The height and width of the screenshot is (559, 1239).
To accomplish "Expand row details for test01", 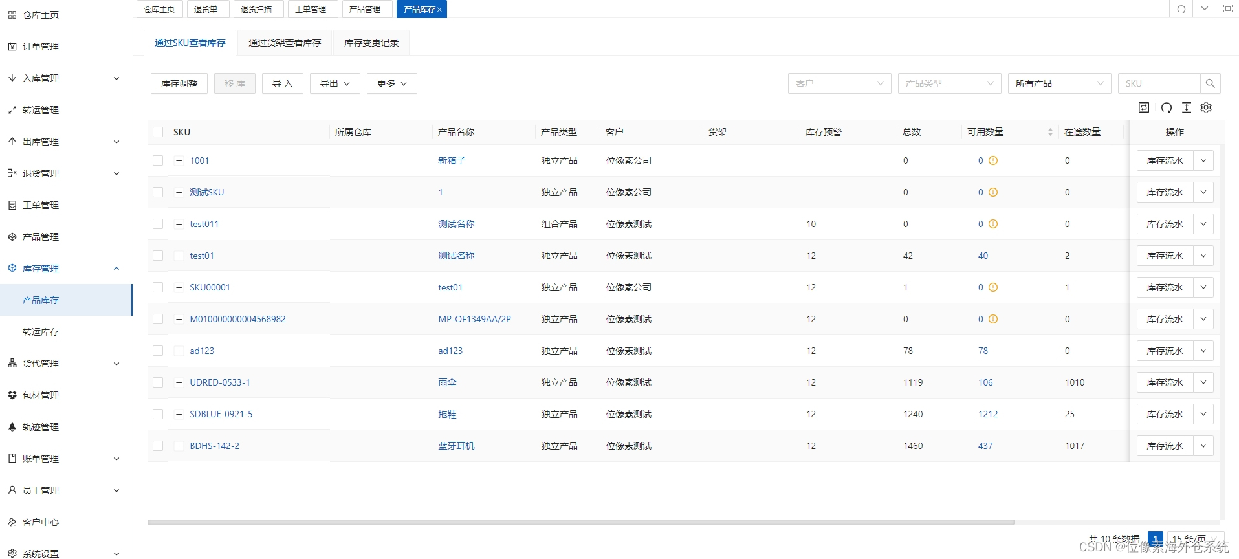I will 179,256.
